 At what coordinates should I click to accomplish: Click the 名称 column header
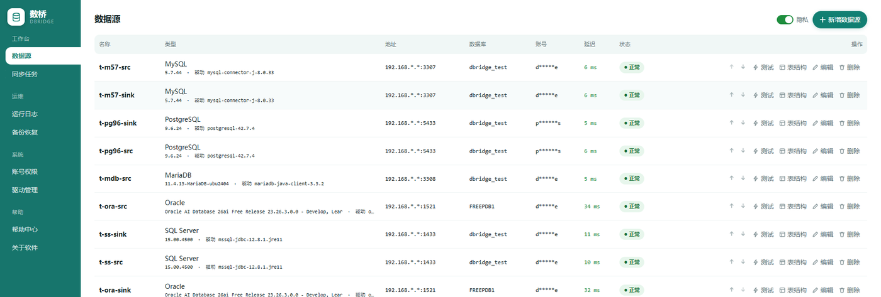point(104,44)
